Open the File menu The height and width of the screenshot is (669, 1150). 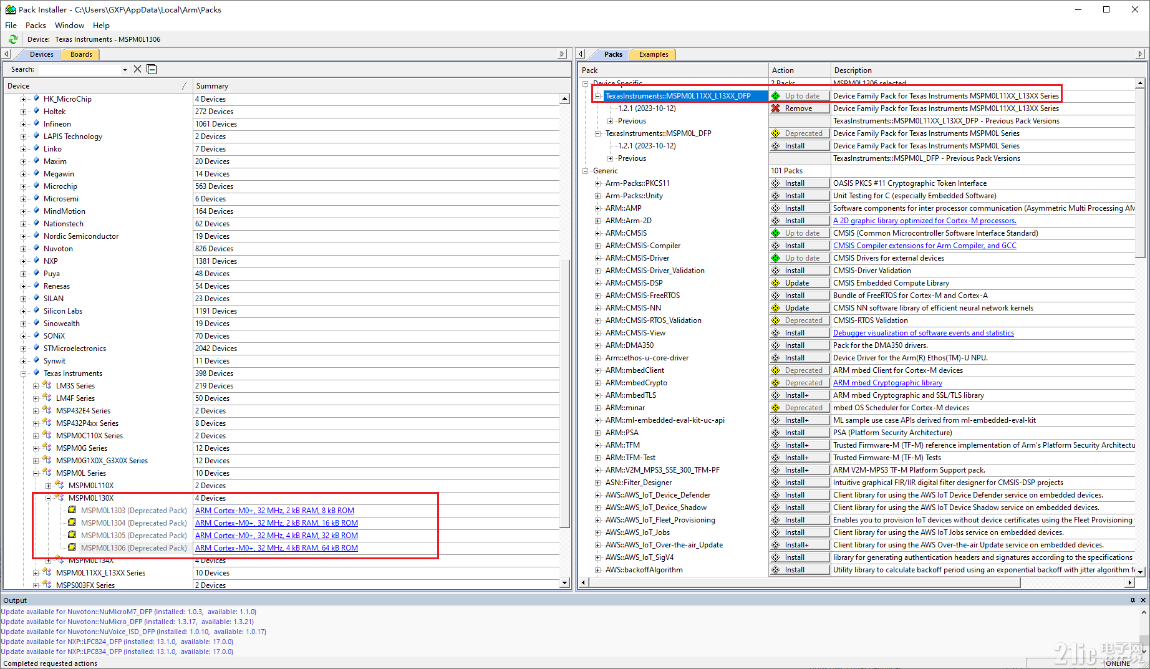[x=11, y=26]
